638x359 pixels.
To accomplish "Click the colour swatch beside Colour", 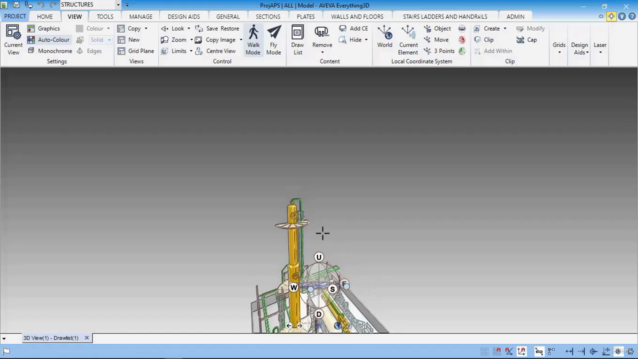I will (80, 29).
